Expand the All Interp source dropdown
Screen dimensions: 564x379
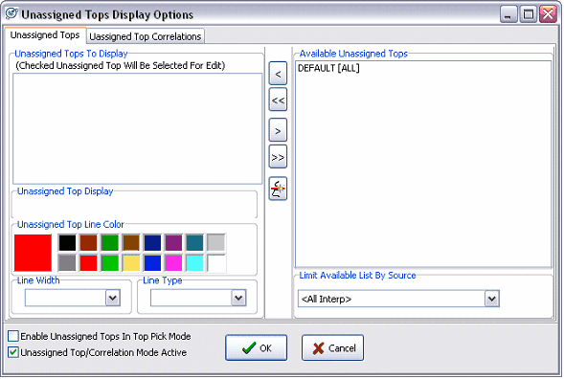pos(491,299)
